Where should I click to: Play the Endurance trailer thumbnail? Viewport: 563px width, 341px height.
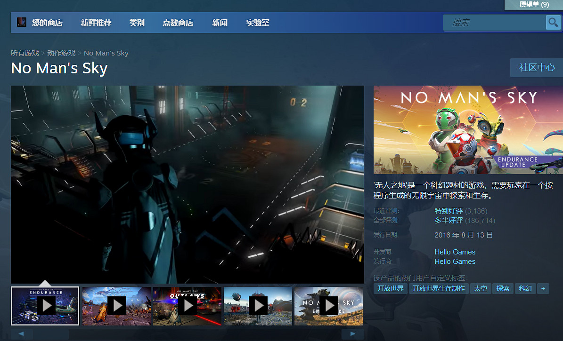click(x=45, y=306)
